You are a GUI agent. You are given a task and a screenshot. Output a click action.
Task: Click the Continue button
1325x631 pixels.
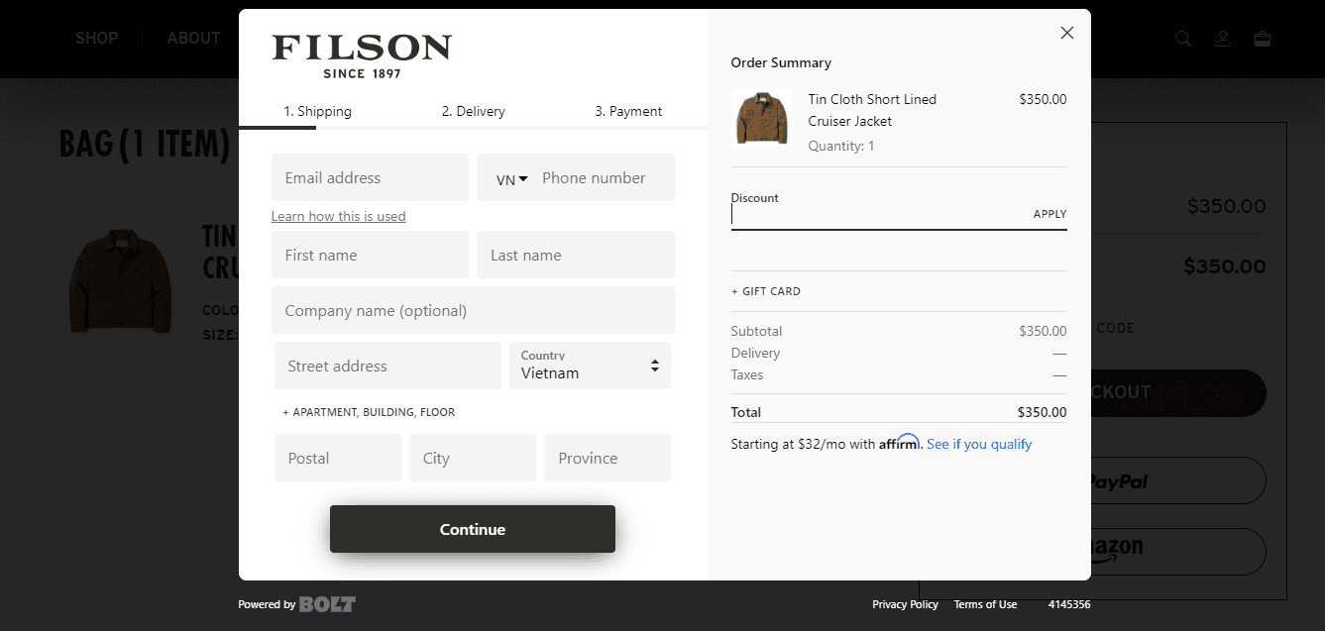click(x=473, y=529)
